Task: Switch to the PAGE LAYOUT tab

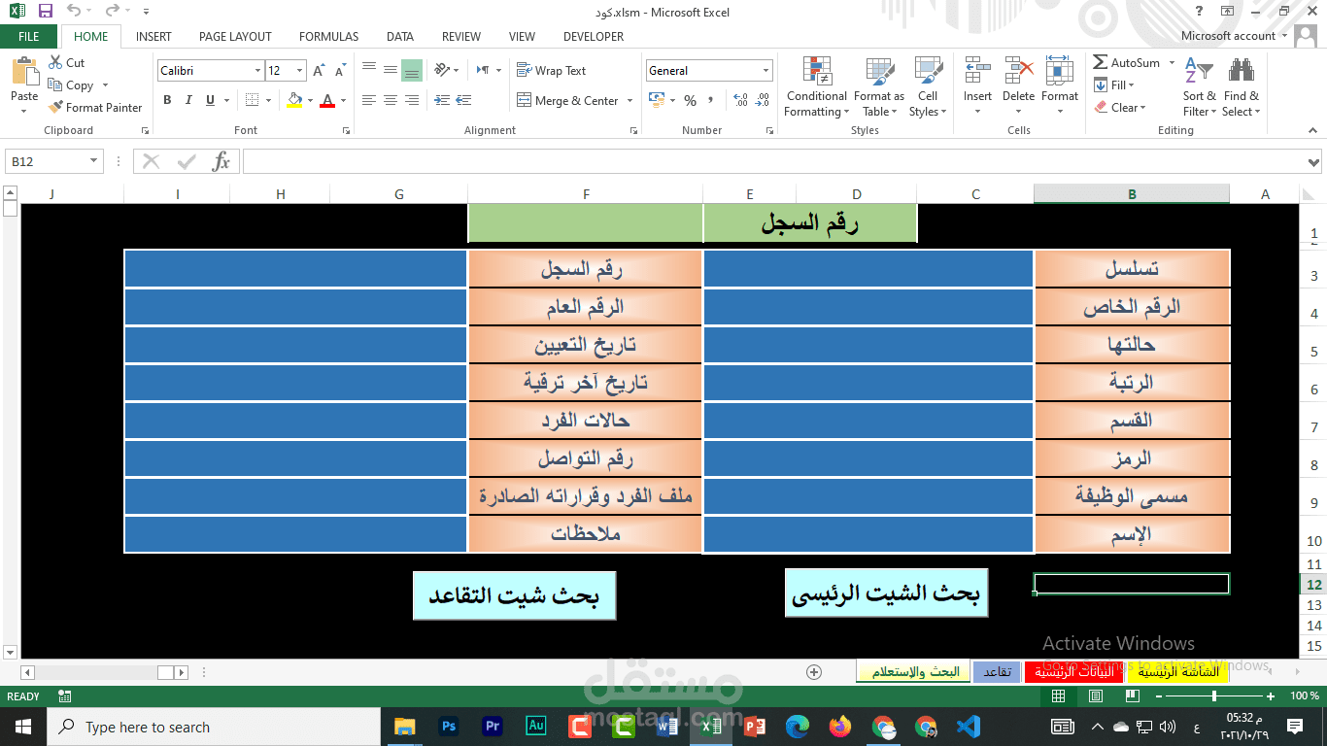Action: [x=235, y=37]
